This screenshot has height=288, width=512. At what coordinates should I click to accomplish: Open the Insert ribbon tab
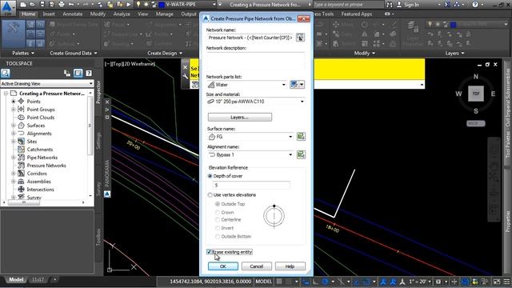coord(49,14)
